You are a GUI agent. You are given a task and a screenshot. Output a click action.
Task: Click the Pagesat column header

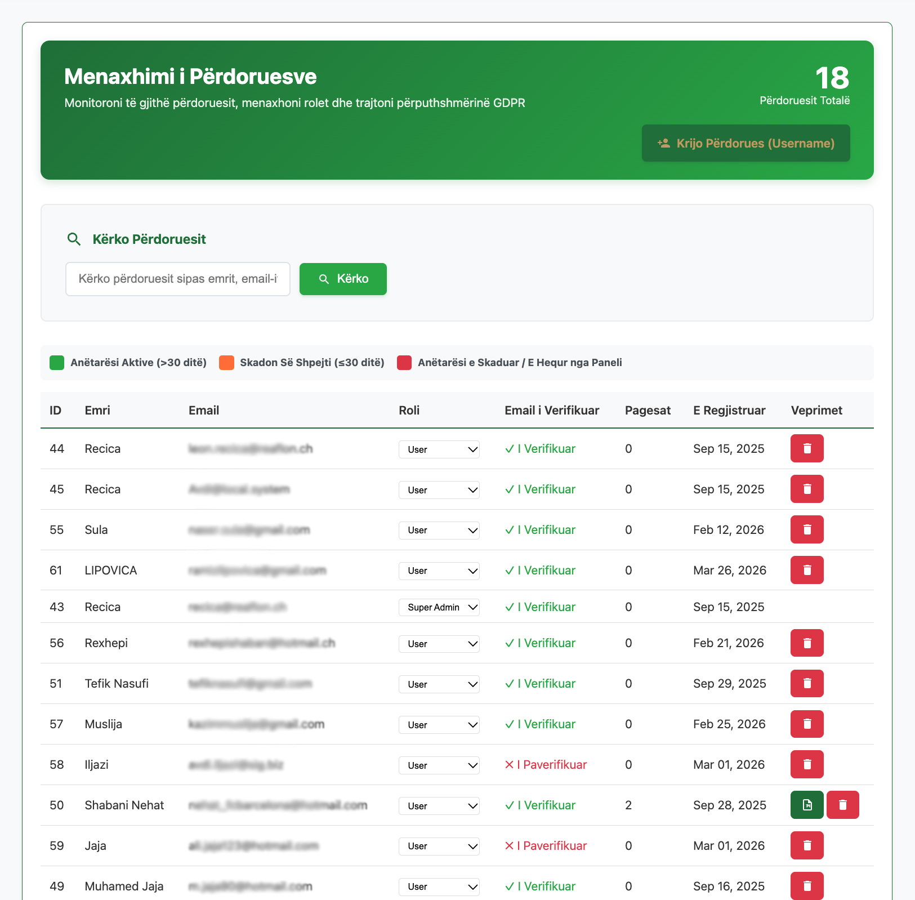point(648,411)
